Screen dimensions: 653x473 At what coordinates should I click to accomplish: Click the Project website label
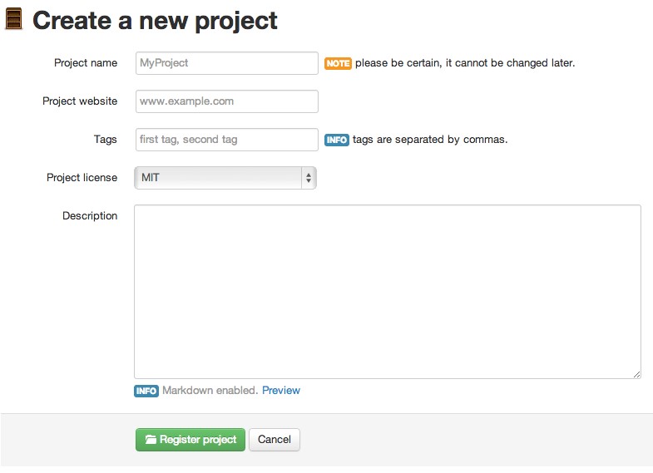[80, 101]
